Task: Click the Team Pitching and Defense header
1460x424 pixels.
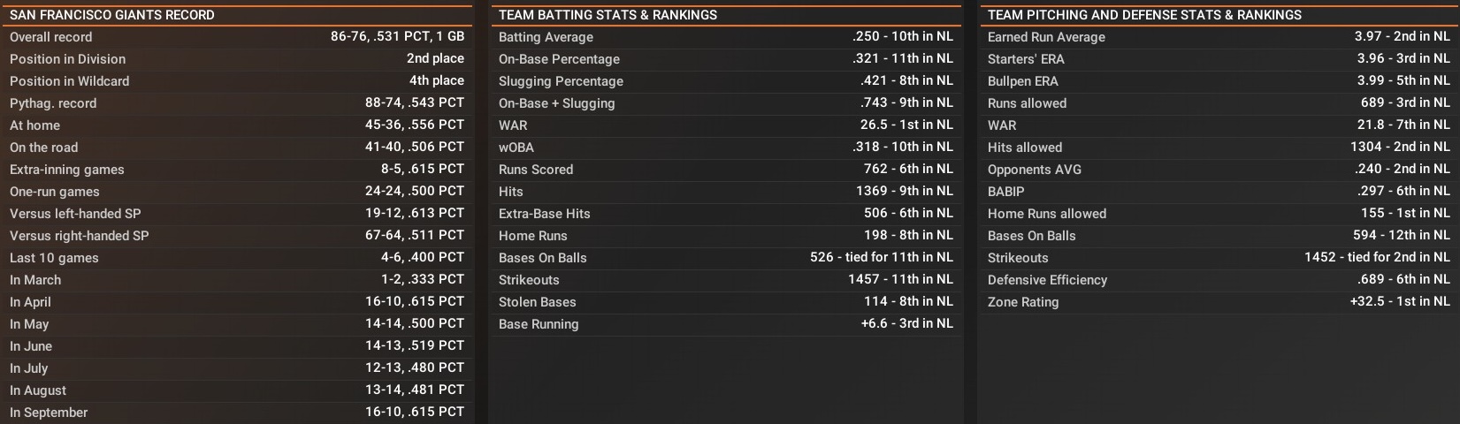Action: pos(1144,15)
